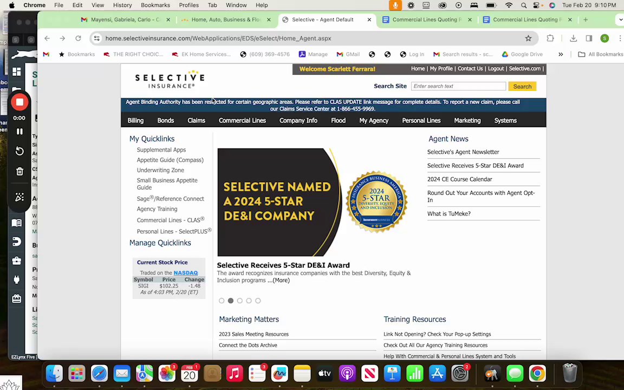The image size is (624, 390).
Task: Open the Claims menu
Action: pyautogui.click(x=196, y=120)
